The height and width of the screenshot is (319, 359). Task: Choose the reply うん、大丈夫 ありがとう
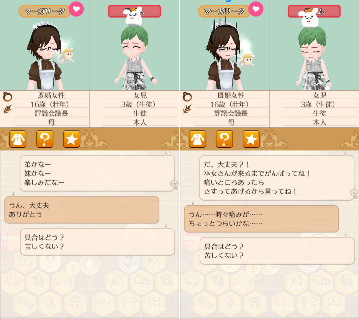point(82,210)
